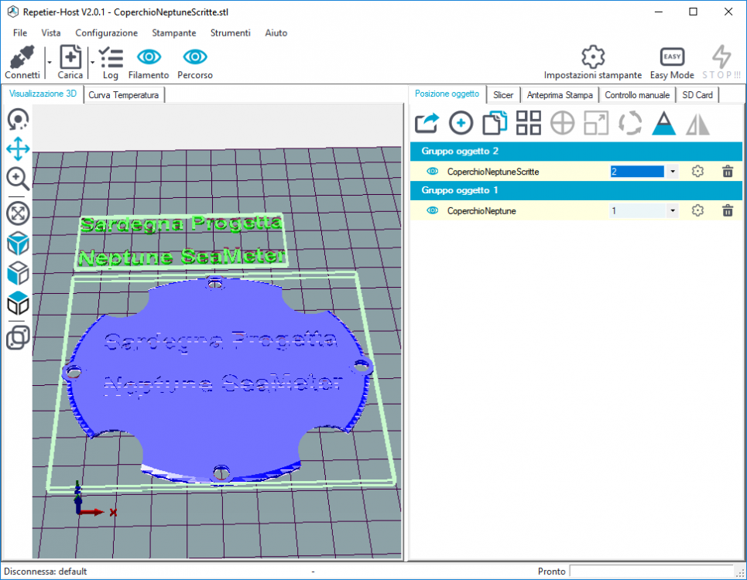Click the command input field in status bar
The height and width of the screenshot is (580, 747).
(x=655, y=571)
